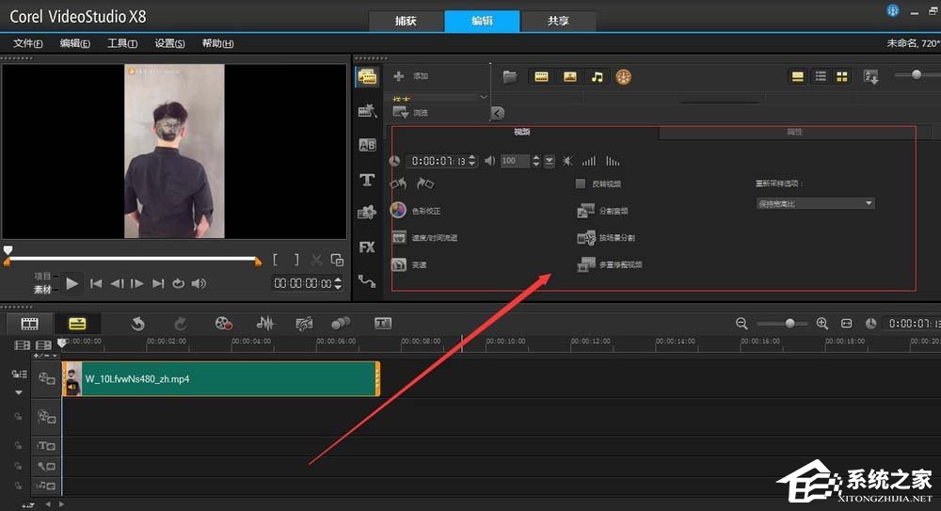Image resolution: width=941 pixels, height=511 pixels.
Task: Jump to the preview start (Home)
Action: 95,283
